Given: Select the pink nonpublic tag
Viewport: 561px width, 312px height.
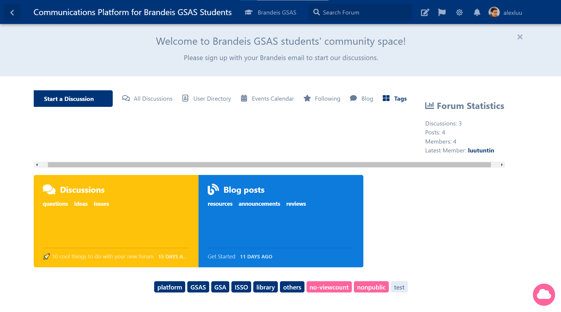Looking at the screenshot, I should (371, 287).
